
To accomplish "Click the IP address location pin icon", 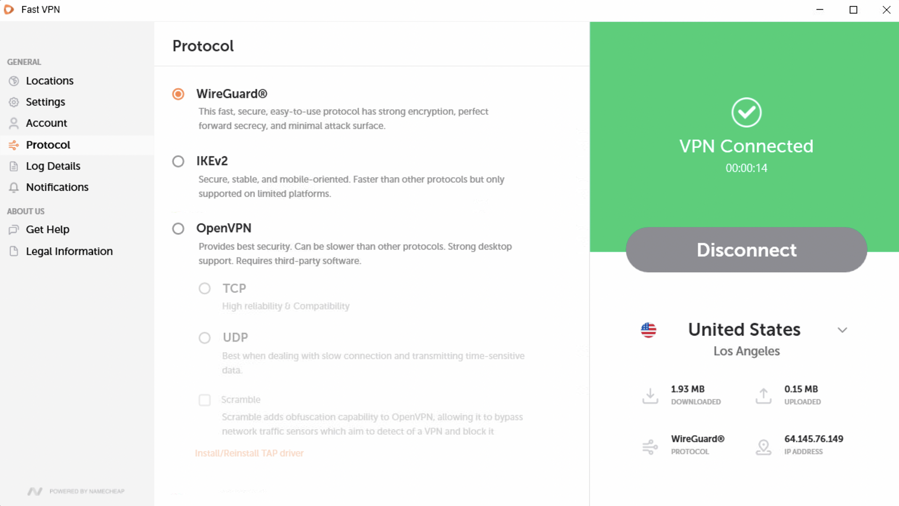I will click(764, 446).
